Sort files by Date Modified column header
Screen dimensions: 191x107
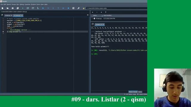point(107,15)
